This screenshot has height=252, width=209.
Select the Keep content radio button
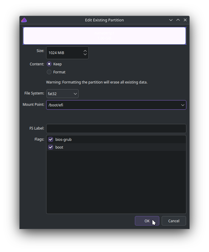(x=49, y=64)
